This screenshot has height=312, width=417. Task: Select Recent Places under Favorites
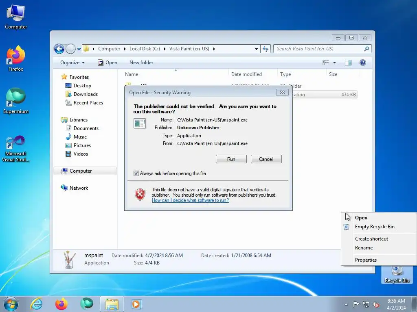[x=88, y=103]
